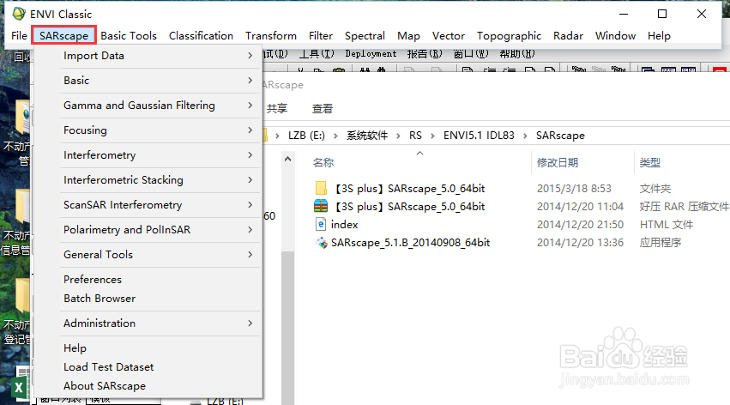
Task: Open the 报告(R) menu in background window
Action: (x=425, y=53)
